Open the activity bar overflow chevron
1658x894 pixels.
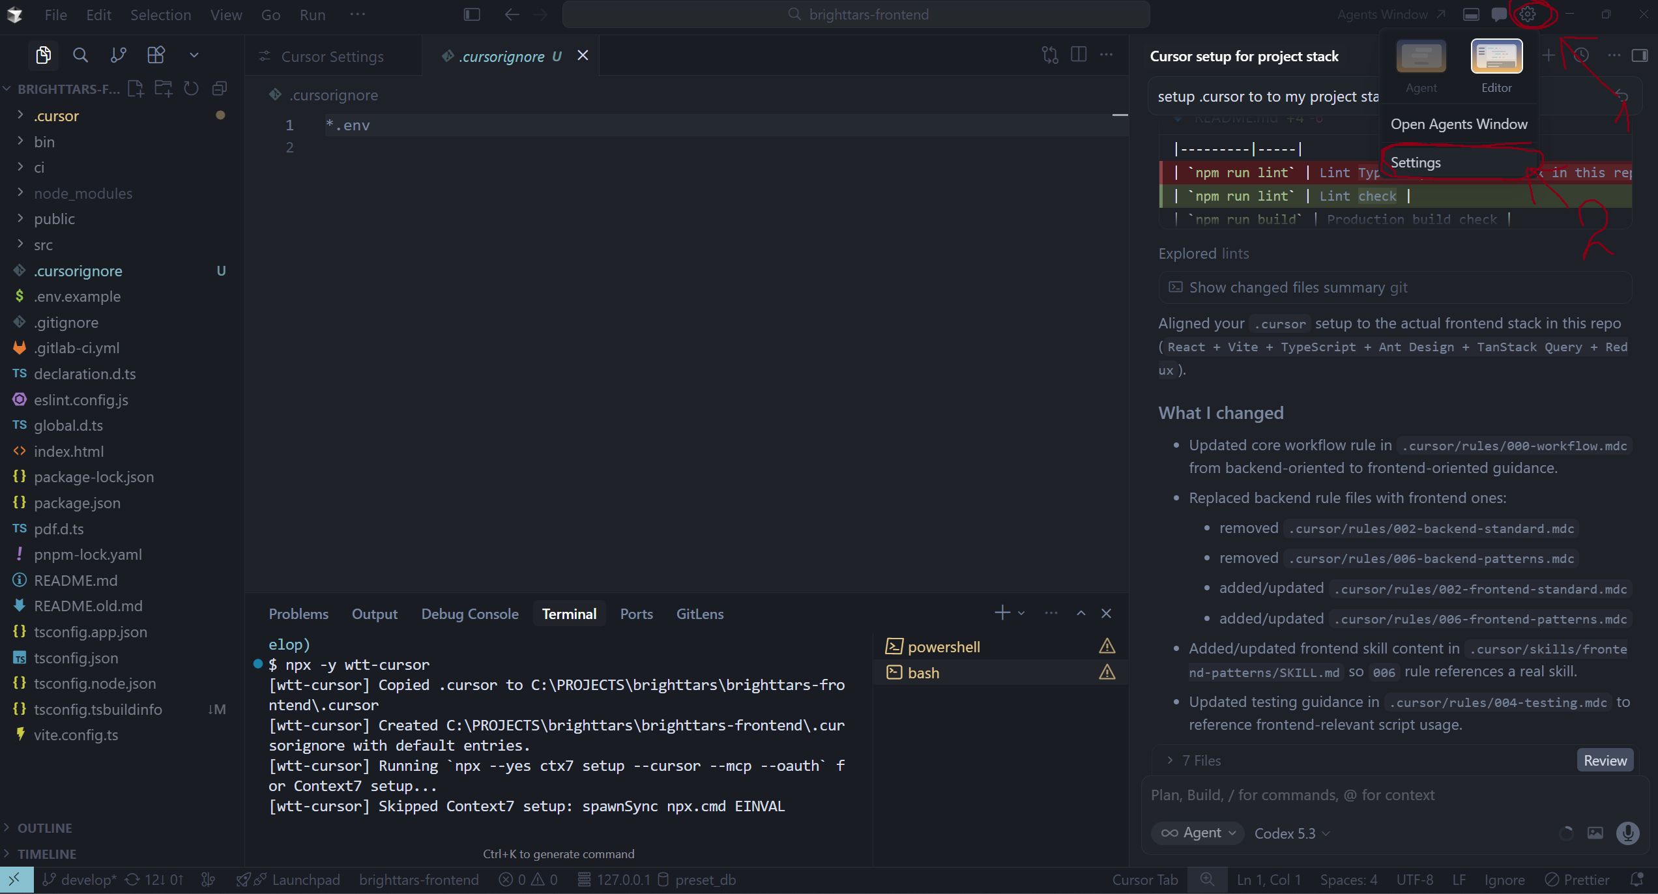[x=194, y=55]
